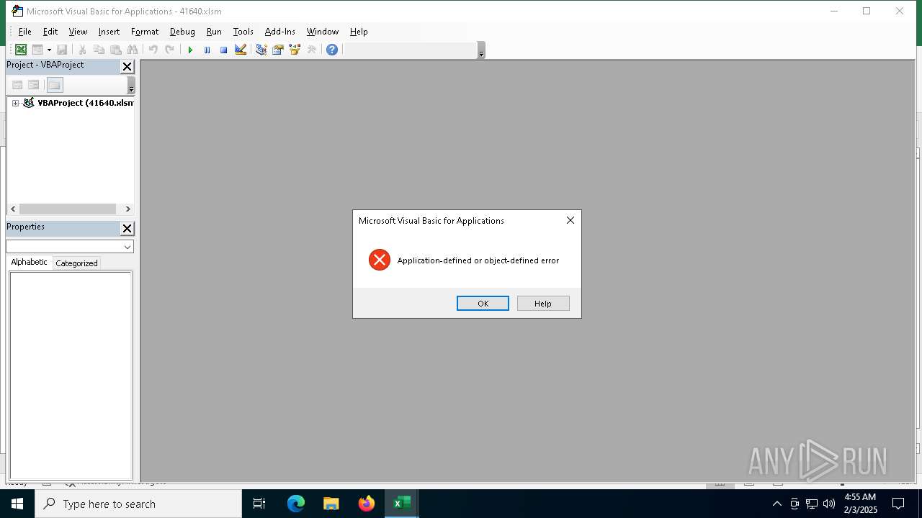Click the Excel taskbar icon
Viewport: 922px width, 518px height.
coord(402,504)
